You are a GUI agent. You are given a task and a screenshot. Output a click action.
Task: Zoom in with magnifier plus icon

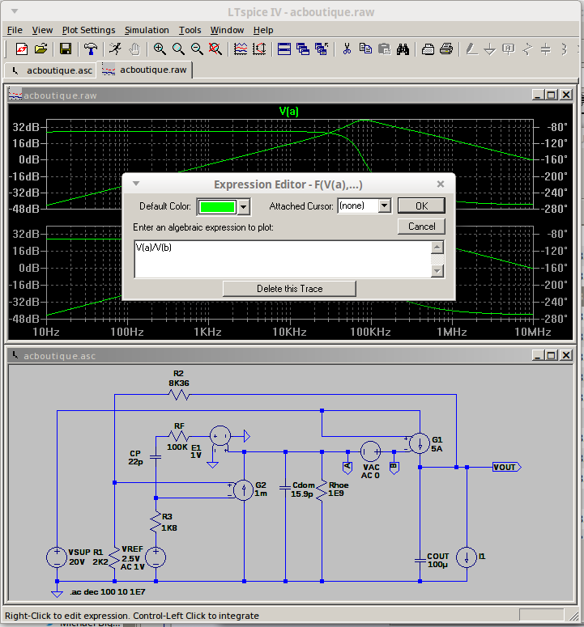pyautogui.click(x=160, y=49)
